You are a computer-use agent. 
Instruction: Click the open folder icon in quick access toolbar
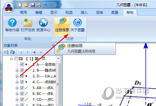pyautogui.click(x=26, y=5)
